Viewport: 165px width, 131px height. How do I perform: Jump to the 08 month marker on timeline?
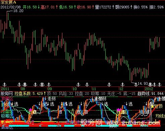[x=23, y=89]
